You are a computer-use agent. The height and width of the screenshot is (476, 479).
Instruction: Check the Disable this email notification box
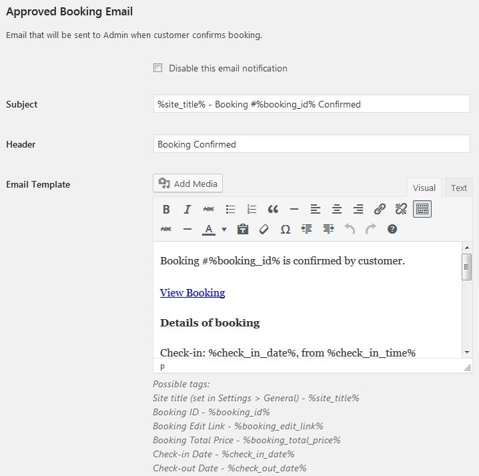tap(158, 68)
